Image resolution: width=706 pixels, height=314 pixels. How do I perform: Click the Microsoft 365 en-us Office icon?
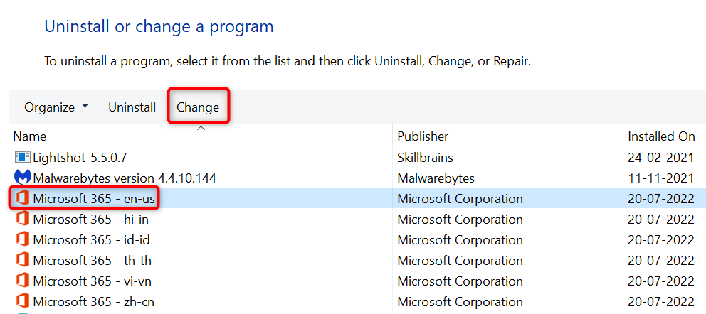[x=22, y=198]
